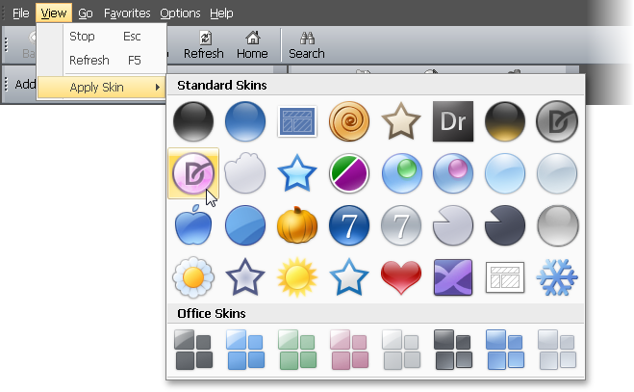Select the dark navy pie-shaped skin
This screenshot has height=392, width=634.
505,225
